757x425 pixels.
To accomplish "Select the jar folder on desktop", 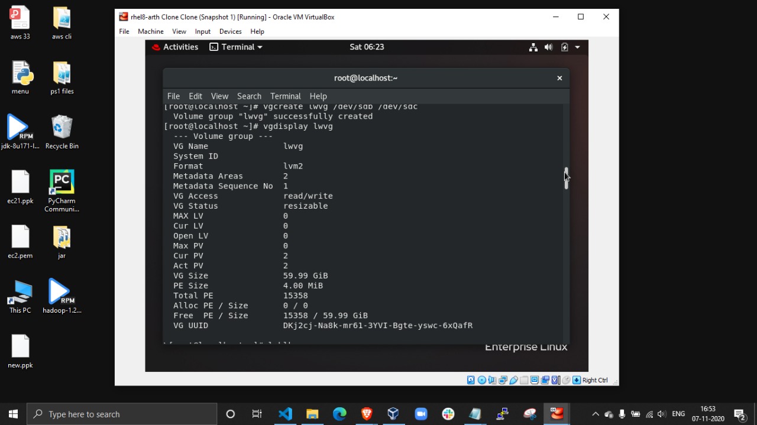I will coord(62,242).
